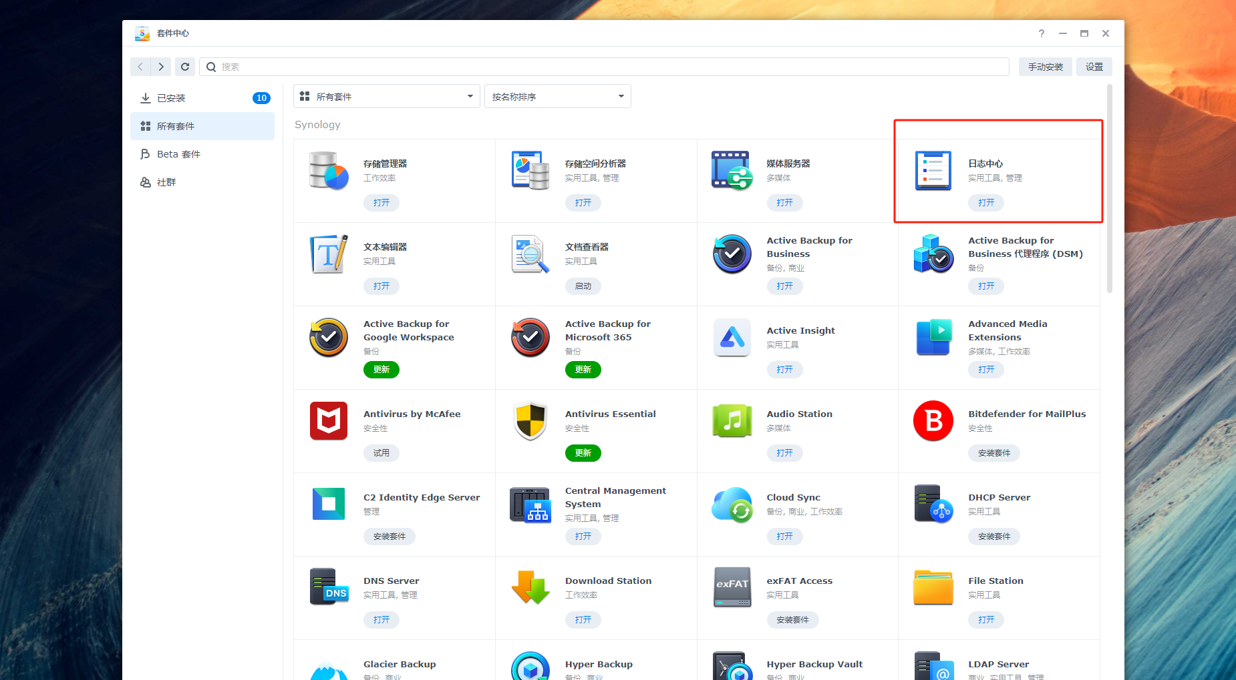This screenshot has width=1236, height=680.
Task: Click the Storage Analyzer (存储空间分析器) icon
Action: [x=530, y=171]
